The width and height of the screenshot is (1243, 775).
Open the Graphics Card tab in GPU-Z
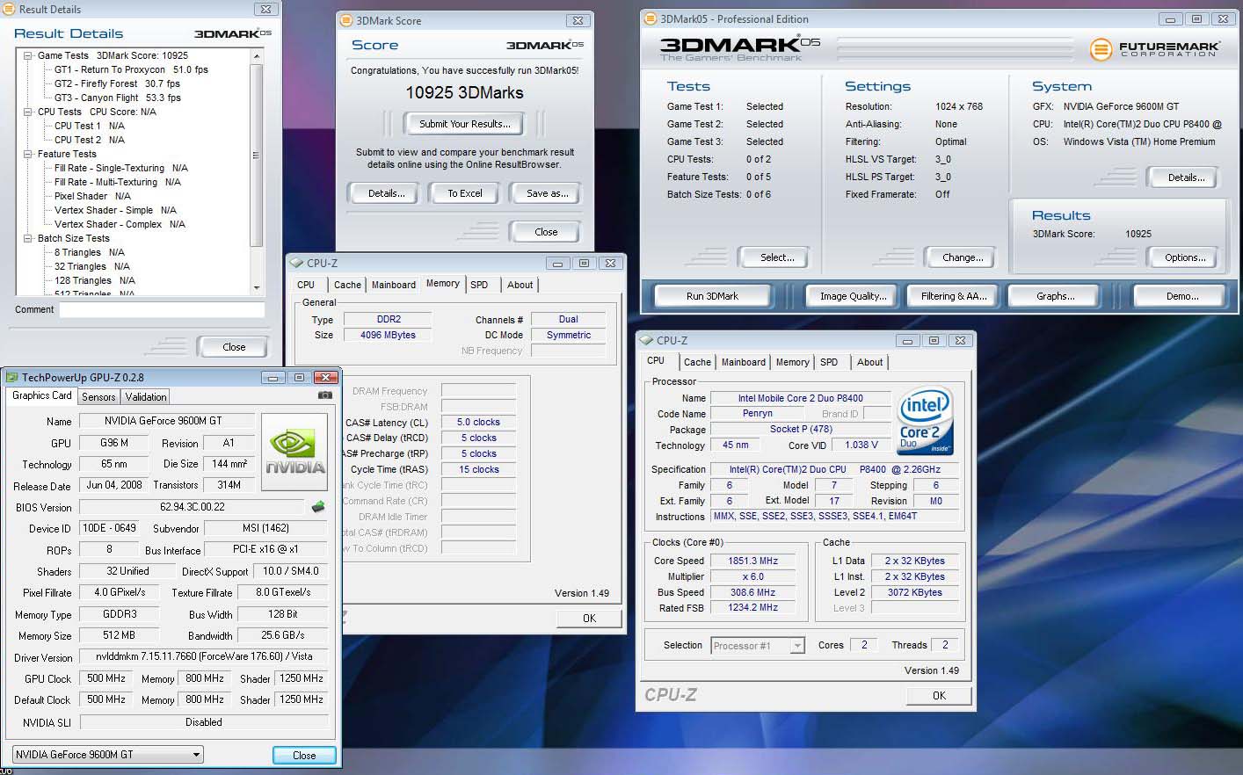(41, 395)
